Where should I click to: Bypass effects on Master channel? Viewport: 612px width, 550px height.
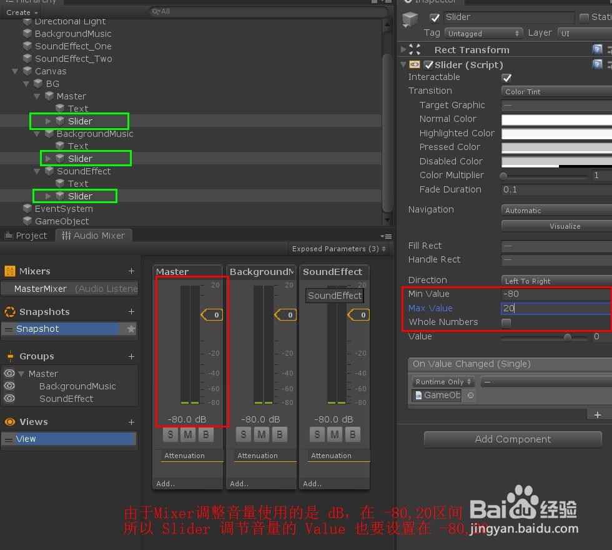click(x=205, y=434)
